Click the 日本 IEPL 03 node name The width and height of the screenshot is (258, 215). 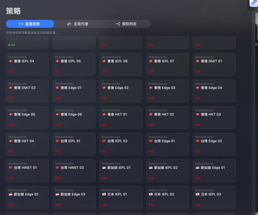[x=211, y=195]
